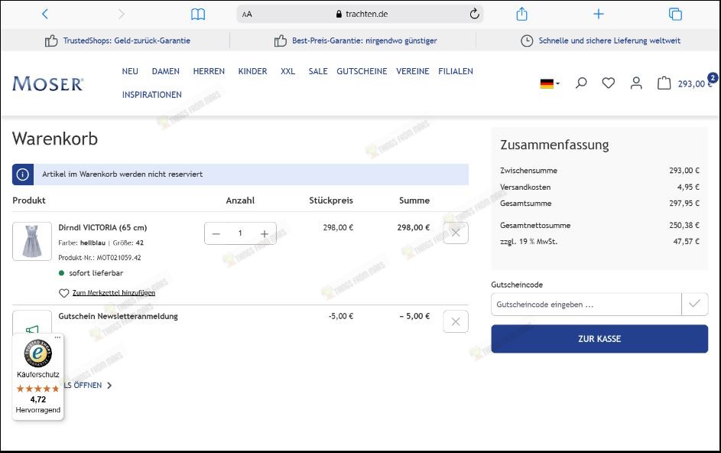Open the Trusted Shops Käuferschutz badge
The width and height of the screenshot is (721, 453).
[37, 354]
